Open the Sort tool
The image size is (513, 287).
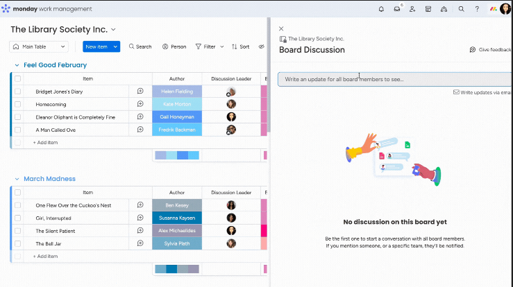point(240,46)
